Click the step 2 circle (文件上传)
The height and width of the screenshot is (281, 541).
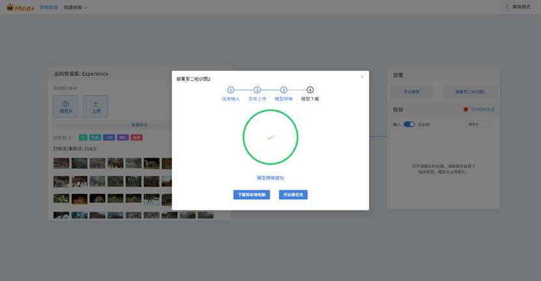(x=257, y=90)
